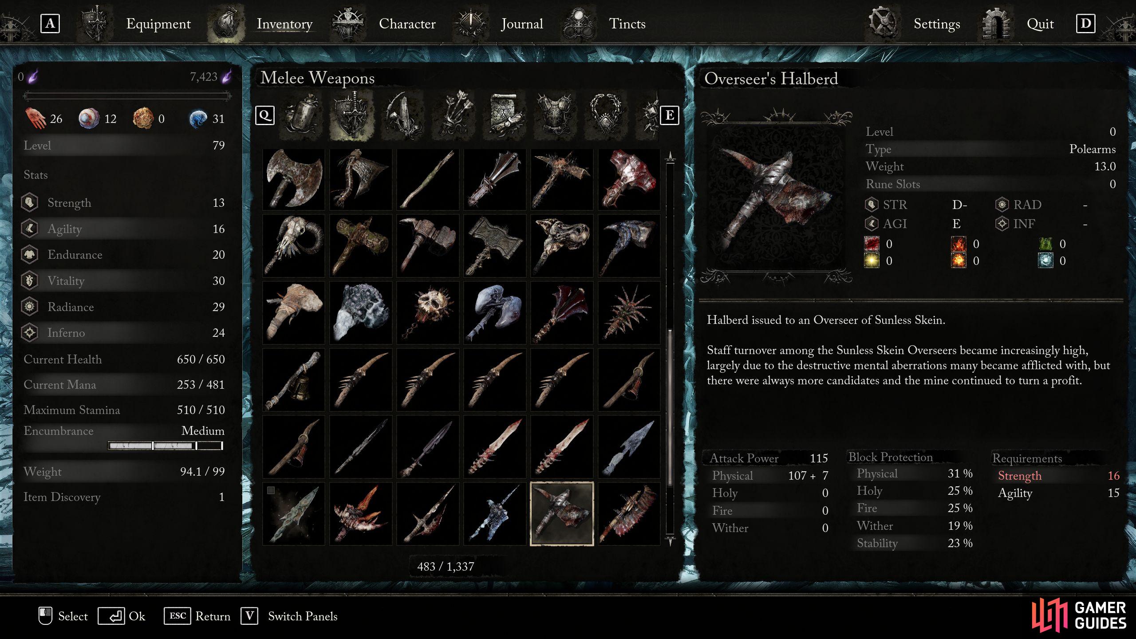Select the arrows ammunition category icon

click(454, 115)
